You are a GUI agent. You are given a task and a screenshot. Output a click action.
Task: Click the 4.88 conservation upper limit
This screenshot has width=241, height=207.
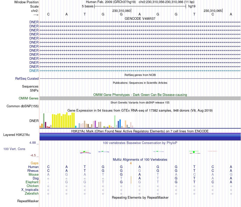tap(32, 143)
